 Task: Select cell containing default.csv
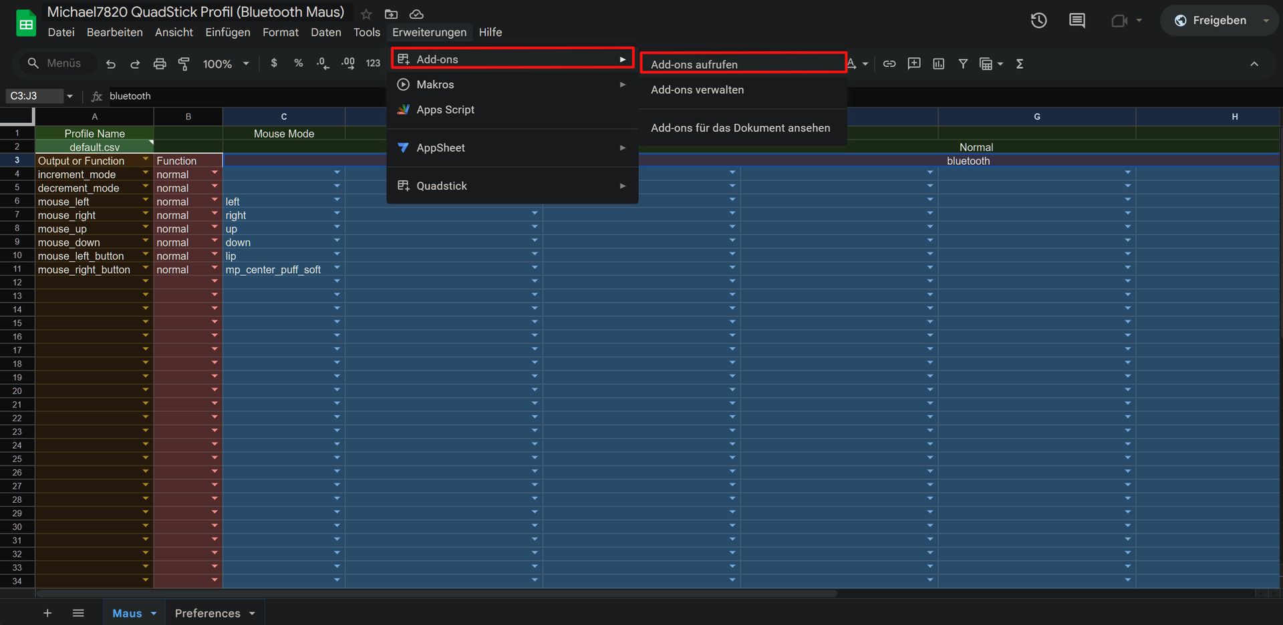94,147
